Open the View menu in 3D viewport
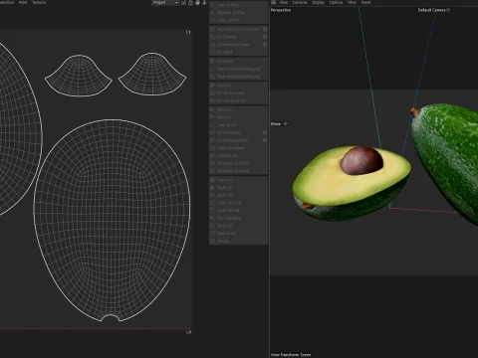 [x=284, y=2]
